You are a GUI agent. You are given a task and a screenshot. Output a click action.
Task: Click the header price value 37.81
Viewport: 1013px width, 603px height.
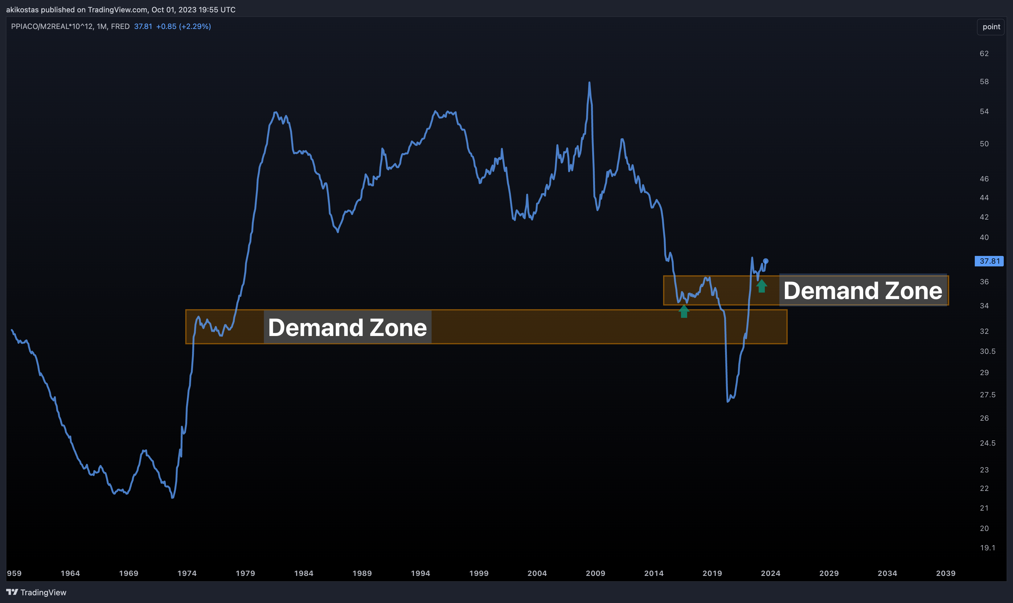click(143, 26)
